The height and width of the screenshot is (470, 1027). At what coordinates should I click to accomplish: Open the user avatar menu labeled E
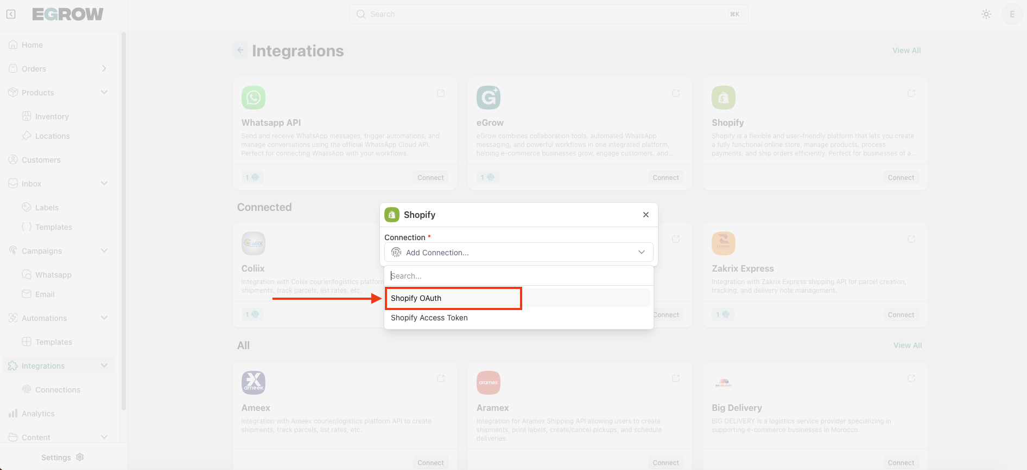[x=1012, y=14]
